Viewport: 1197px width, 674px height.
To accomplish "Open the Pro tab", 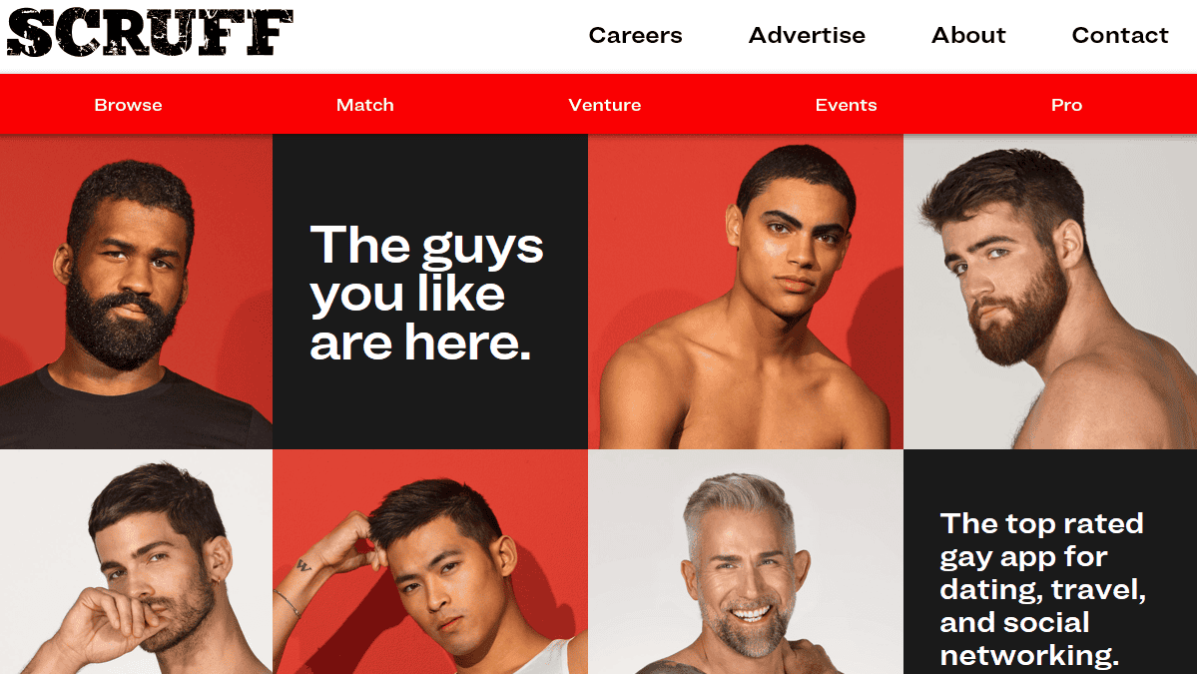I will (x=1066, y=105).
